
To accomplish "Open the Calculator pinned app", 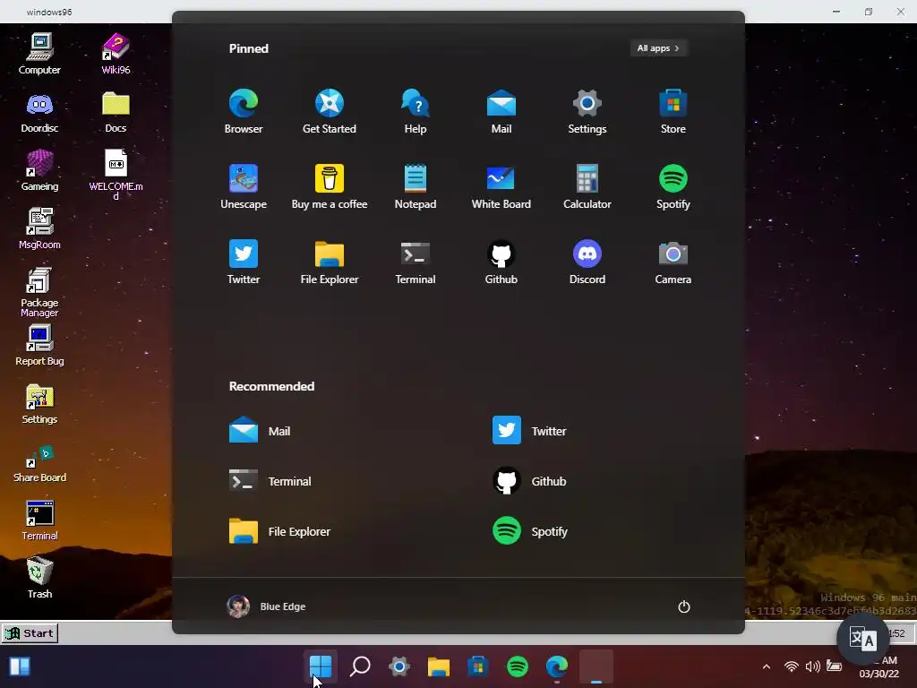I will point(587,186).
